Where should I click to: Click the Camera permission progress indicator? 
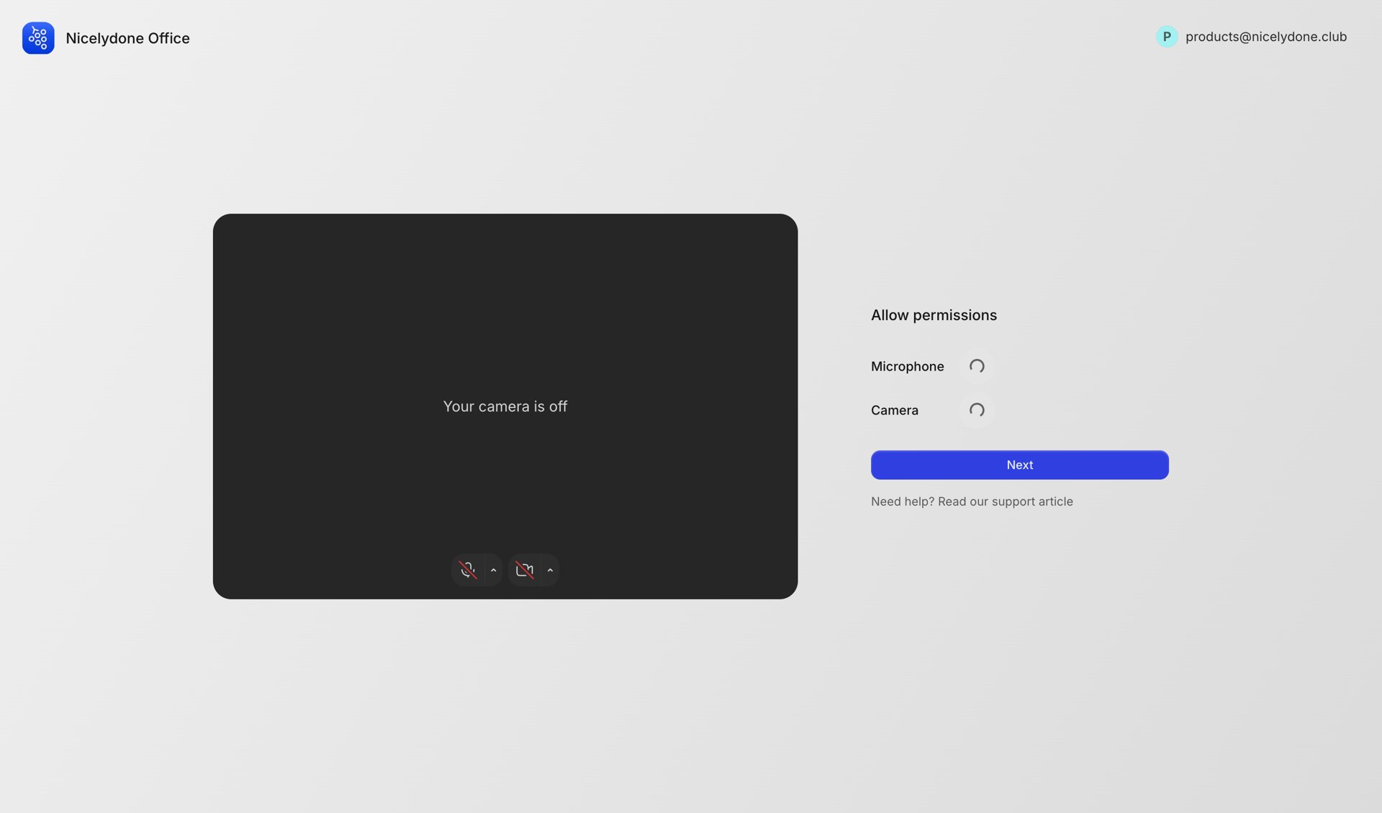(x=976, y=409)
